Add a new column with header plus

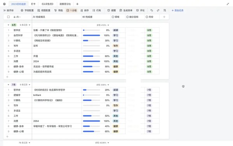click(164, 17)
